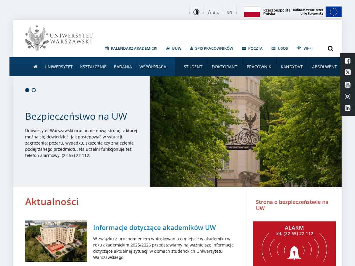Select the Student section
The image size is (355, 266).
[193, 67]
